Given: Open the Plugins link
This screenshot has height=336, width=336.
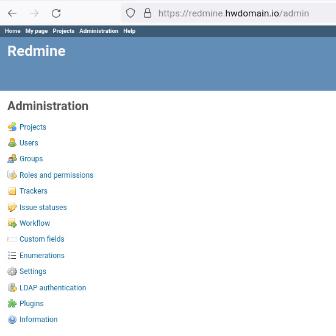Looking at the screenshot, I should (32, 304).
